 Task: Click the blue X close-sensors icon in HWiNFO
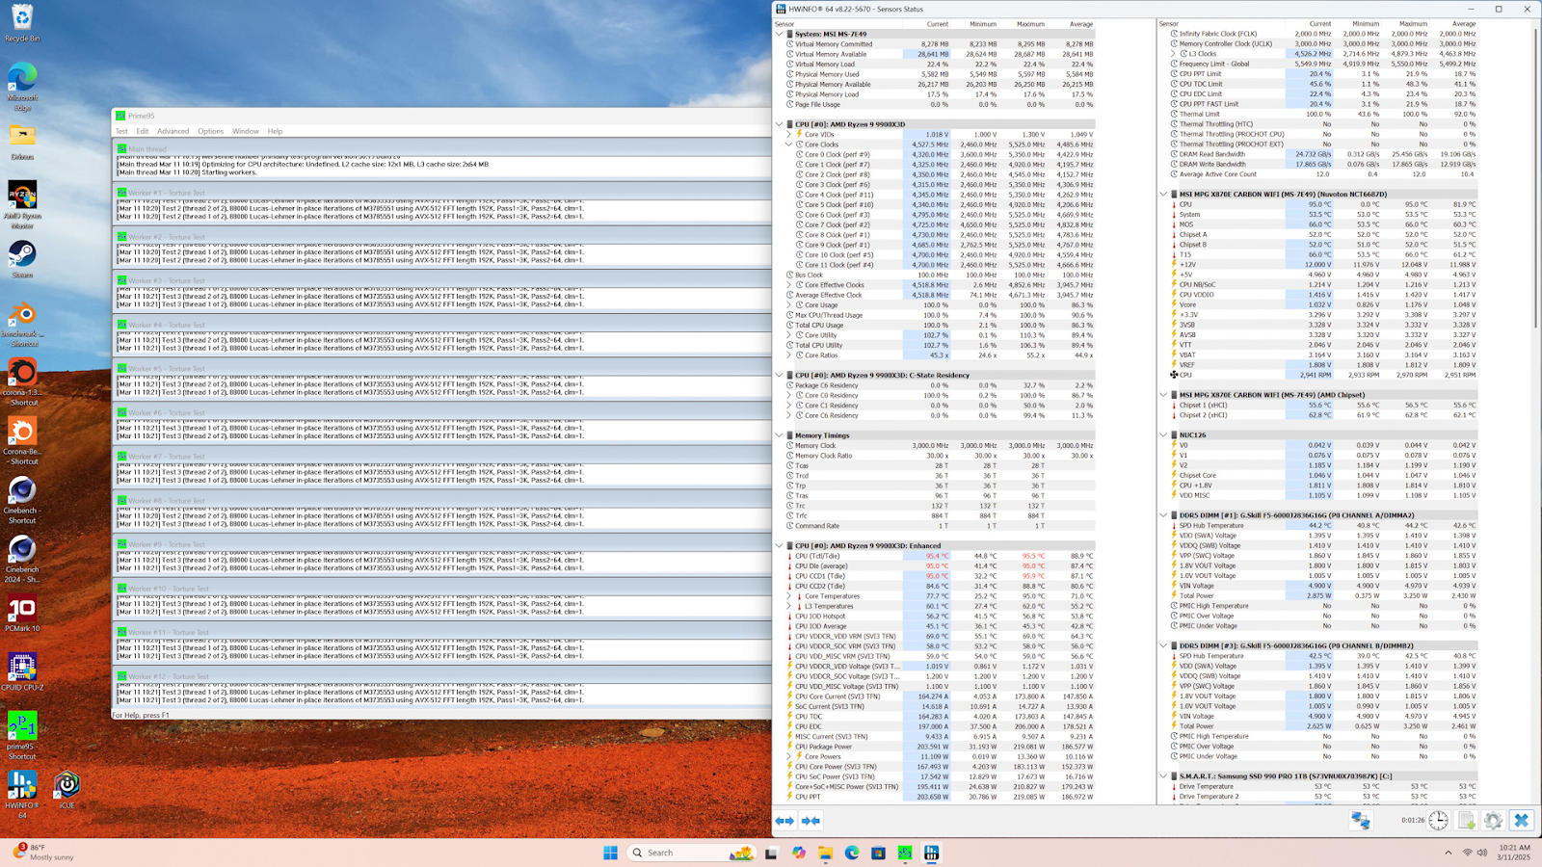click(x=1521, y=821)
